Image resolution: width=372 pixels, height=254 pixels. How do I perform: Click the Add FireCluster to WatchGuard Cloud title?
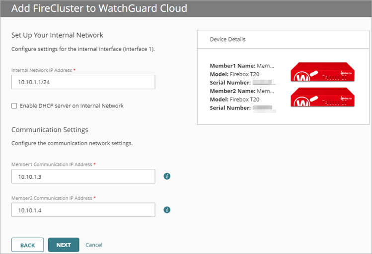tap(99, 8)
